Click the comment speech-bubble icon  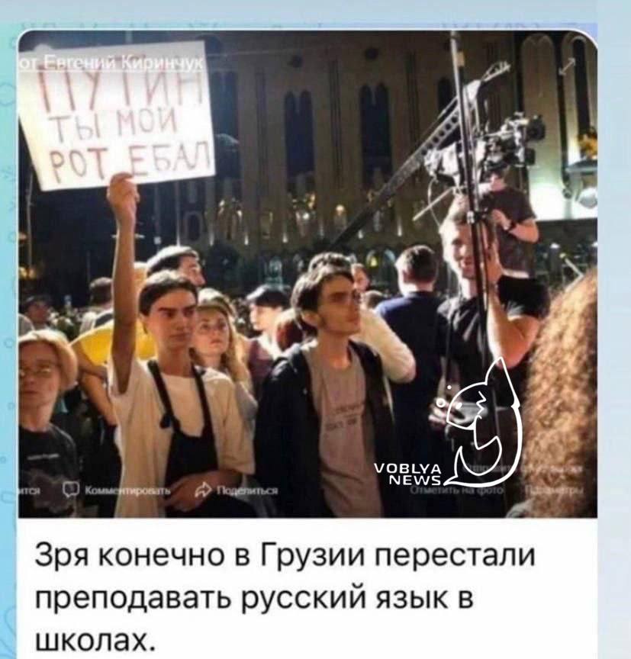(x=69, y=490)
